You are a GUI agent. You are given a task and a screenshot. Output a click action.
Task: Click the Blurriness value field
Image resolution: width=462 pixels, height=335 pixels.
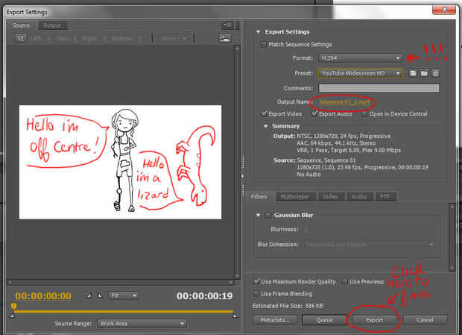pyautogui.click(x=306, y=230)
